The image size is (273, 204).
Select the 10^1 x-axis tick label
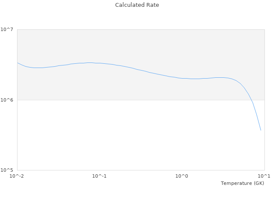264,176
